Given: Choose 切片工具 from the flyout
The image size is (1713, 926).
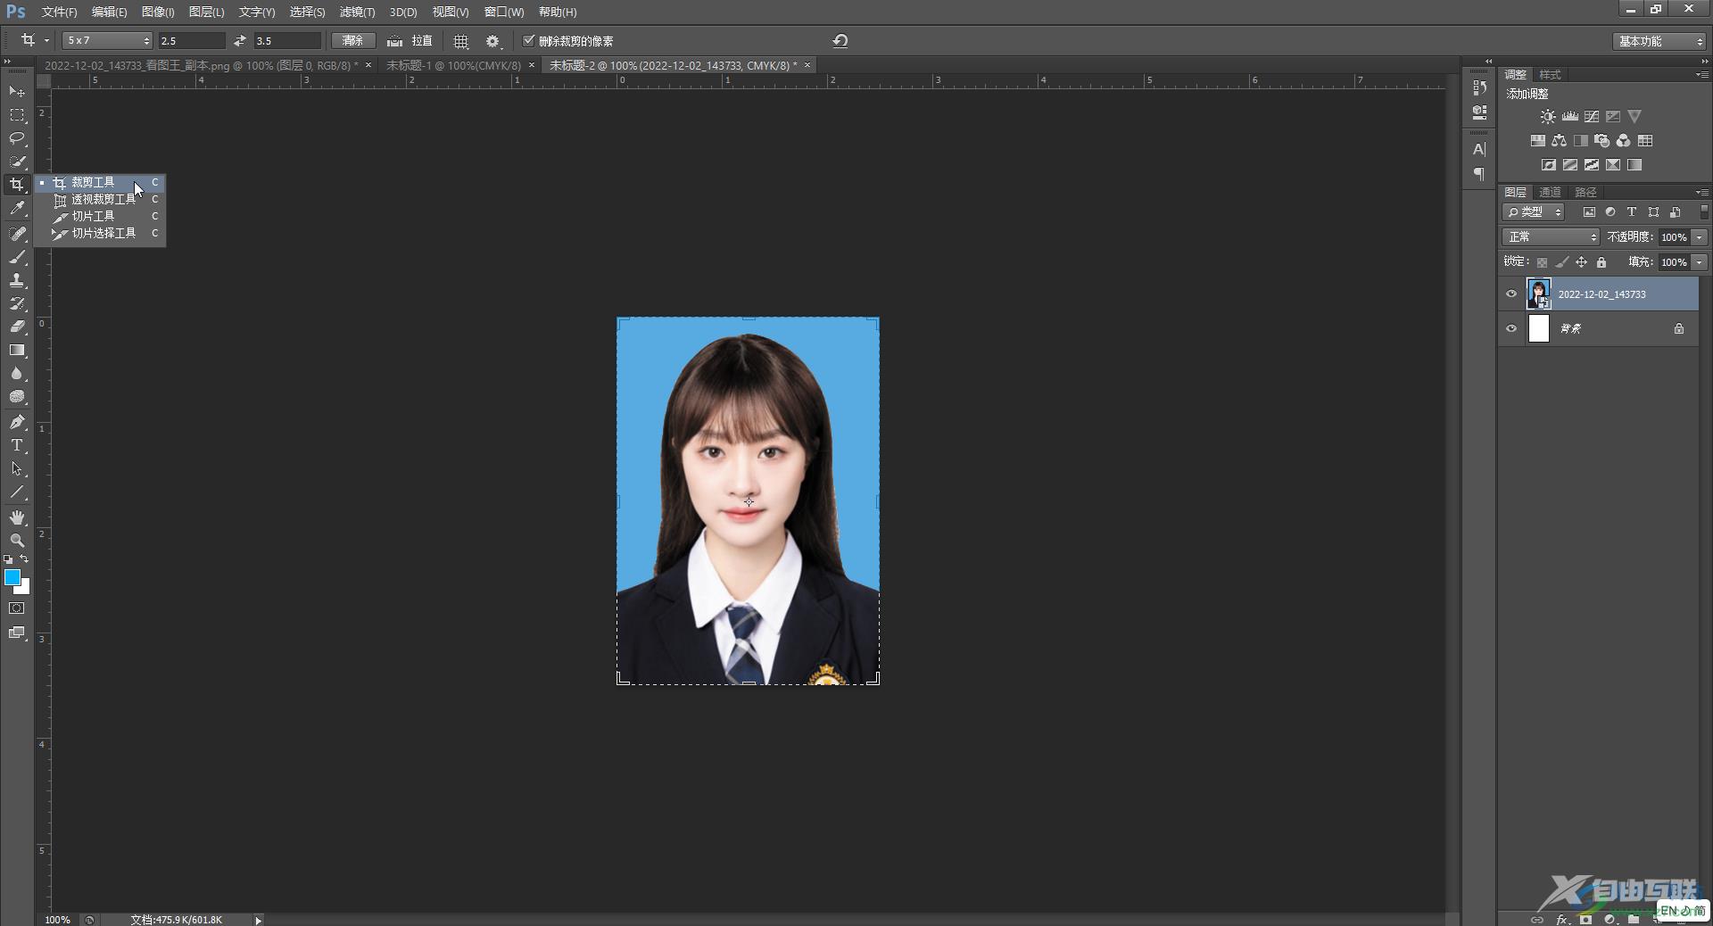Looking at the screenshot, I should 100,217.
